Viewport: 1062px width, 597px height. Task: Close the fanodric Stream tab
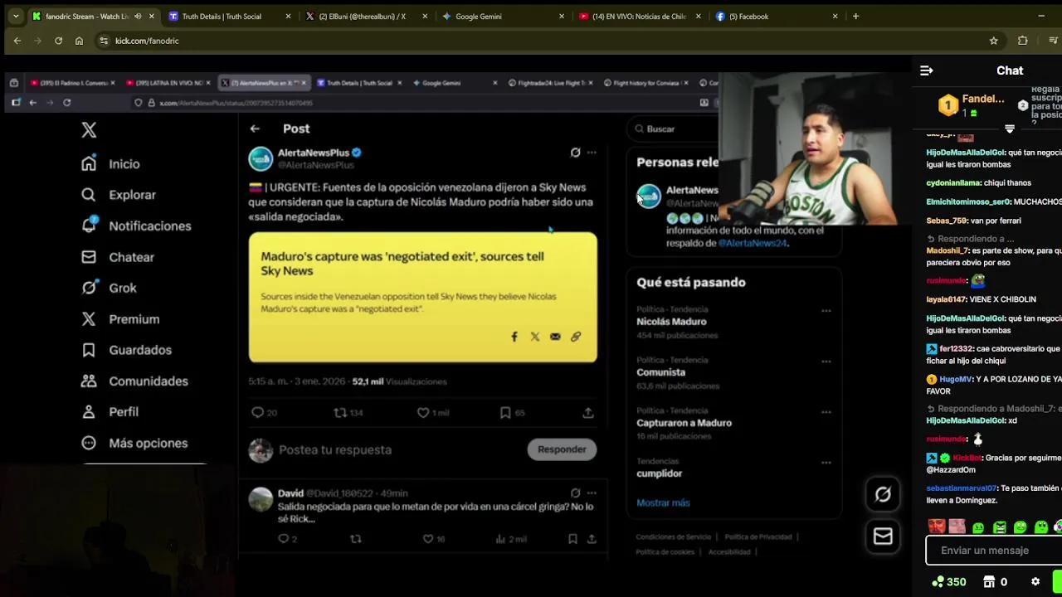coord(151,16)
